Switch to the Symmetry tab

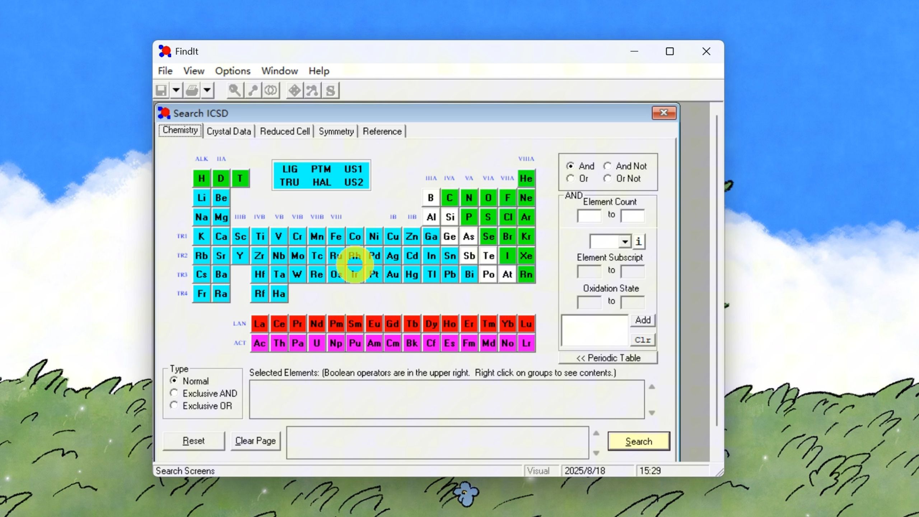[x=336, y=131]
